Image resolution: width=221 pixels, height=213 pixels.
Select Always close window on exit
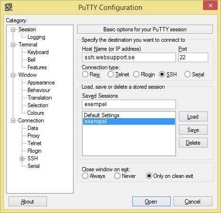85,176
